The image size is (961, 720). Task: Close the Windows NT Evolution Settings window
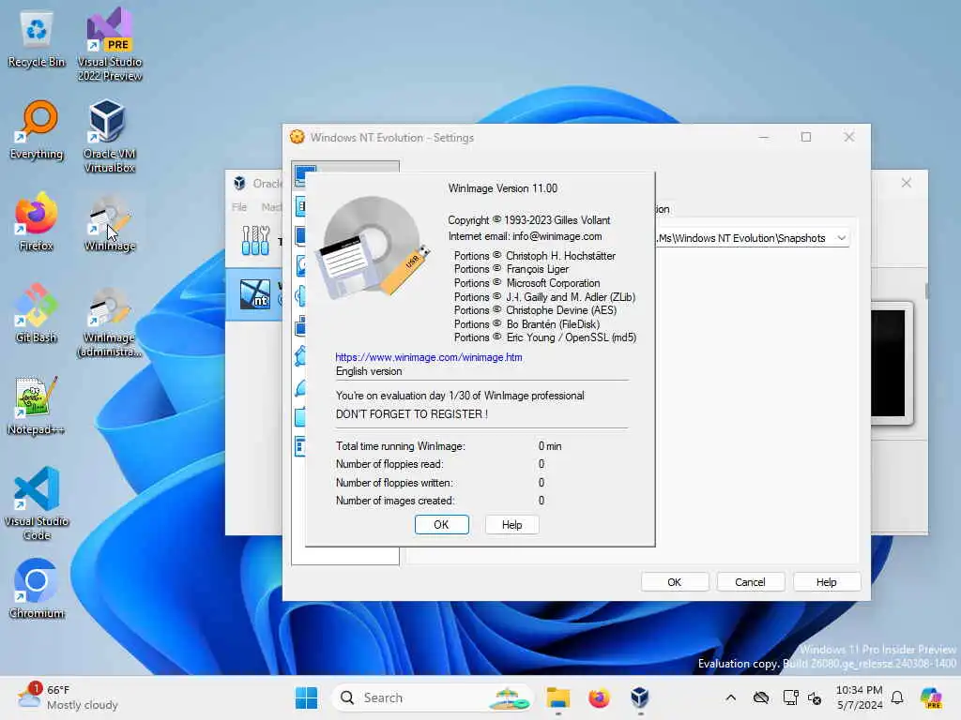[x=848, y=137]
